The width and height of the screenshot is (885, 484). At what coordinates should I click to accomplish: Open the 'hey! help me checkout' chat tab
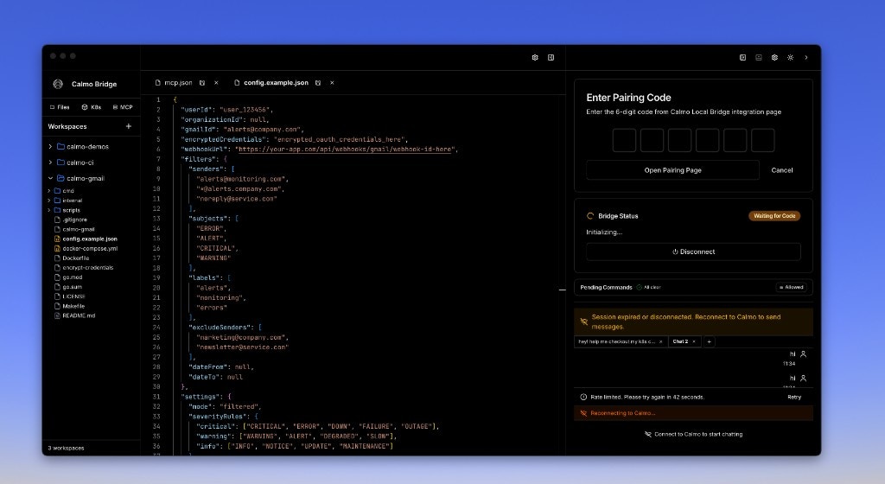pyautogui.click(x=616, y=341)
